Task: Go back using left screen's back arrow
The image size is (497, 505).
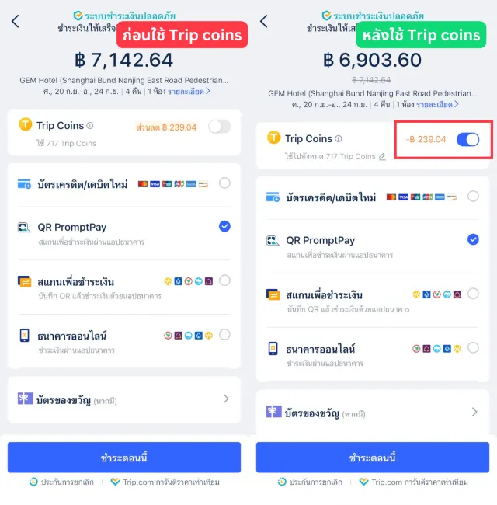Action: (15, 22)
